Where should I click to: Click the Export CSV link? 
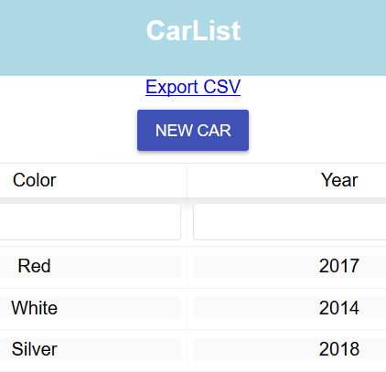click(x=193, y=87)
